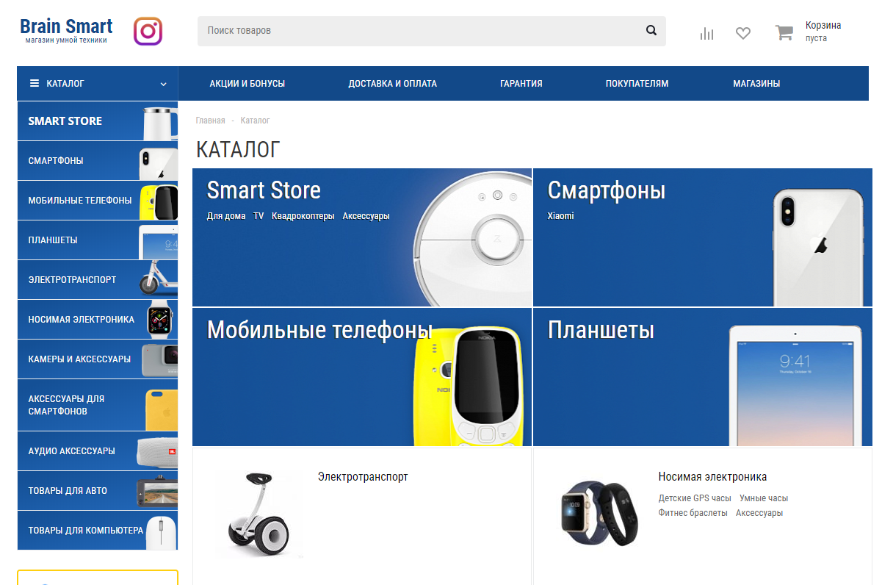
Task: Open the wishlist heart icon
Action: pyautogui.click(x=743, y=33)
